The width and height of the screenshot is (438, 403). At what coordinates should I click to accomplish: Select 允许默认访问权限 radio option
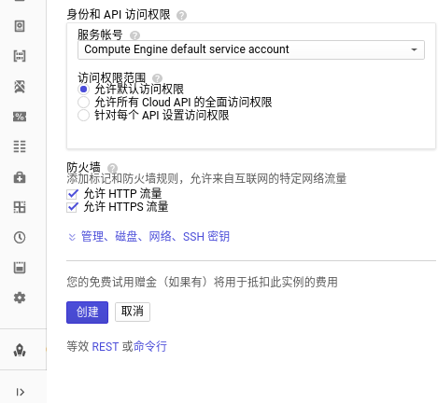tap(83, 90)
